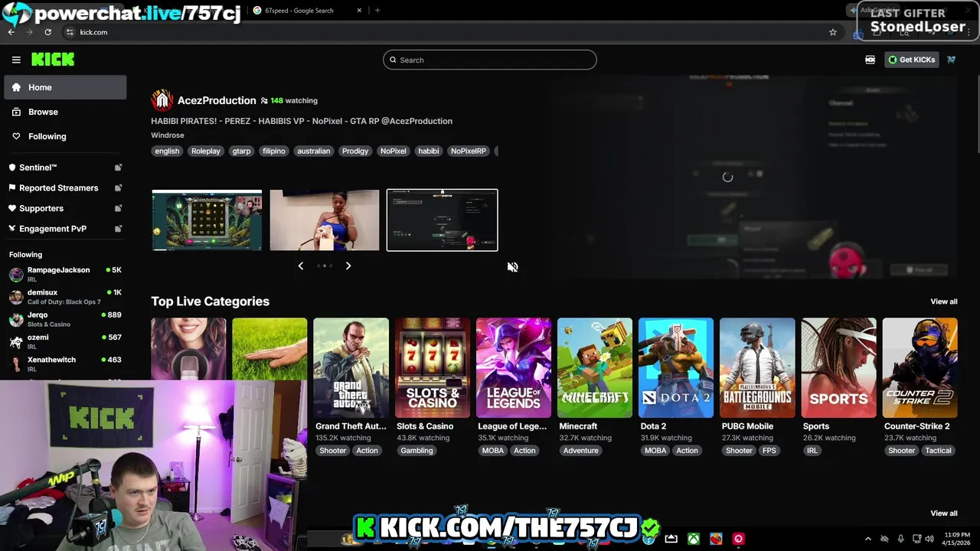Open Jerqo followed channel
Screen dimensions: 980x551
coord(65,319)
